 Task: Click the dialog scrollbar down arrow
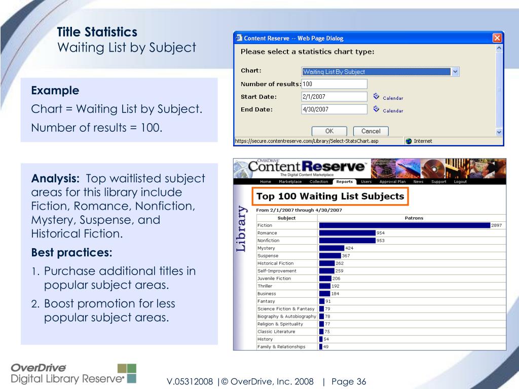(x=499, y=132)
